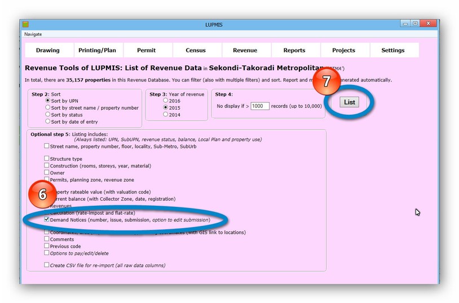Enable Permits, planning zone, revenue zone

coord(47,179)
